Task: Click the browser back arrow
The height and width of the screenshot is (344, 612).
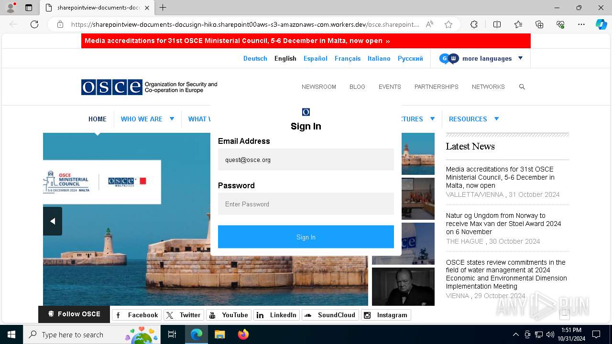Action: (x=13, y=24)
